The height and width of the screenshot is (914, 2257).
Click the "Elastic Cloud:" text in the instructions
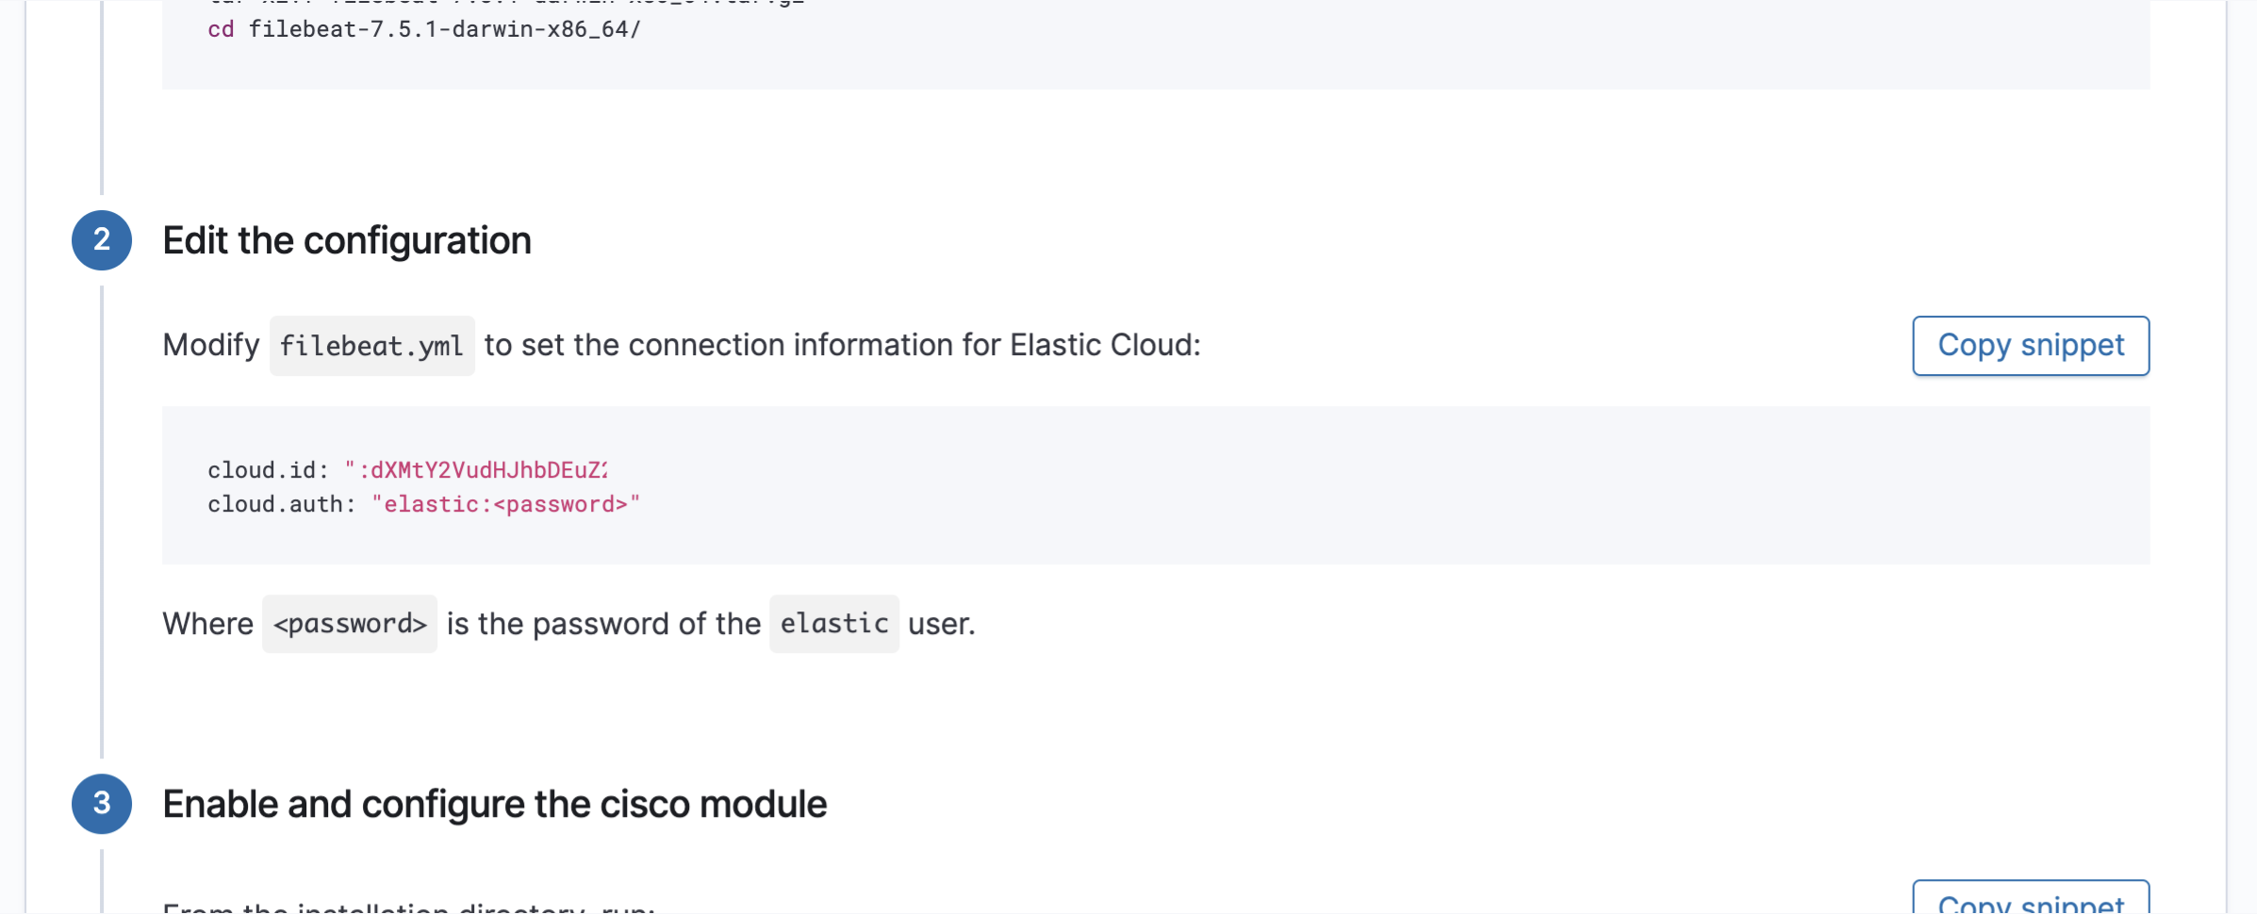click(1105, 346)
